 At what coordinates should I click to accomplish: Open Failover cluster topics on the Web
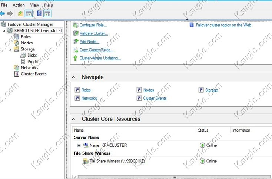[x=223, y=25]
